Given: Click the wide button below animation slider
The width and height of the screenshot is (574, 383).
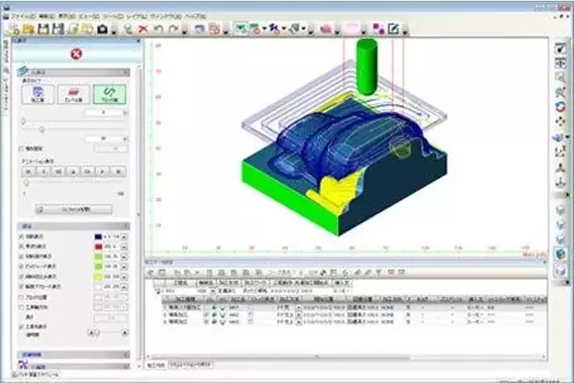Looking at the screenshot, I should point(74,208).
